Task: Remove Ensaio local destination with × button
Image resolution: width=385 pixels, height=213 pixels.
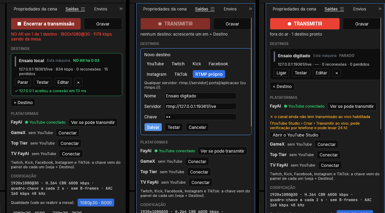Action: 78,82
